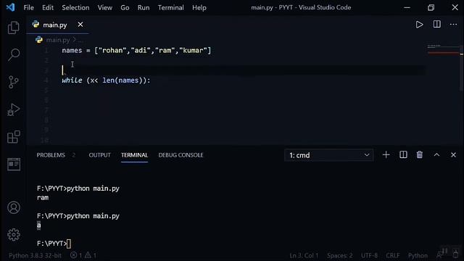464x261 pixels.
Task: Open the File menu
Action: [29, 7]
